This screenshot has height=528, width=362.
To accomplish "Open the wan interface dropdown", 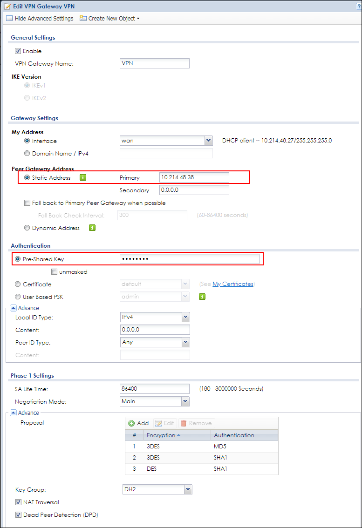I will click(x=208, y=141).
